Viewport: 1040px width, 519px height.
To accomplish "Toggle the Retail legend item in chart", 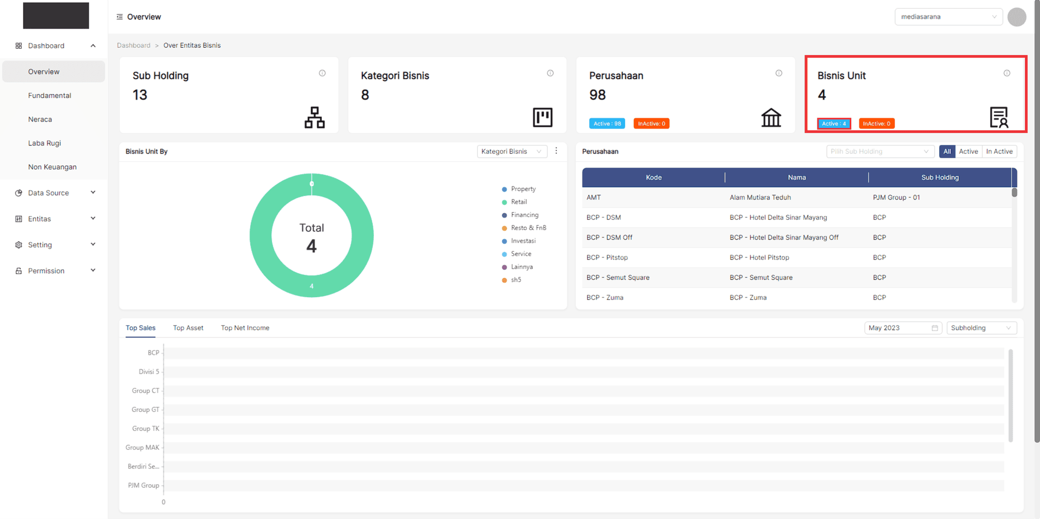I will tap(518, 202).
